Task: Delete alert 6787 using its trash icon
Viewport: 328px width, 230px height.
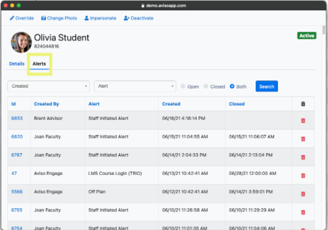Action: pyautogui.click(x=303, y=157)
